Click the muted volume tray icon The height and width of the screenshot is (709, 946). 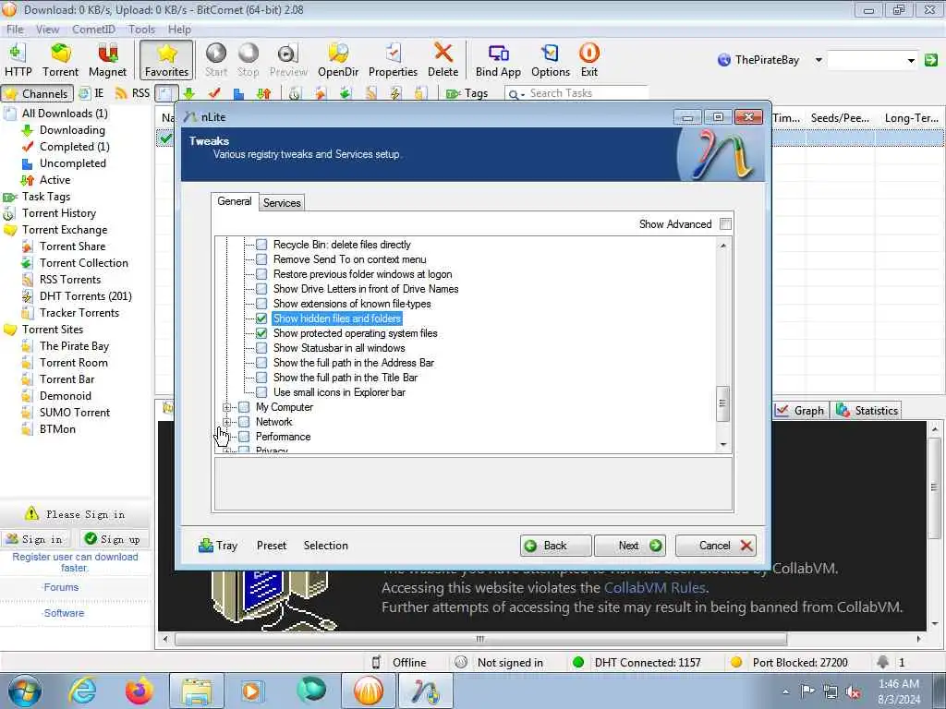point(853,691)
